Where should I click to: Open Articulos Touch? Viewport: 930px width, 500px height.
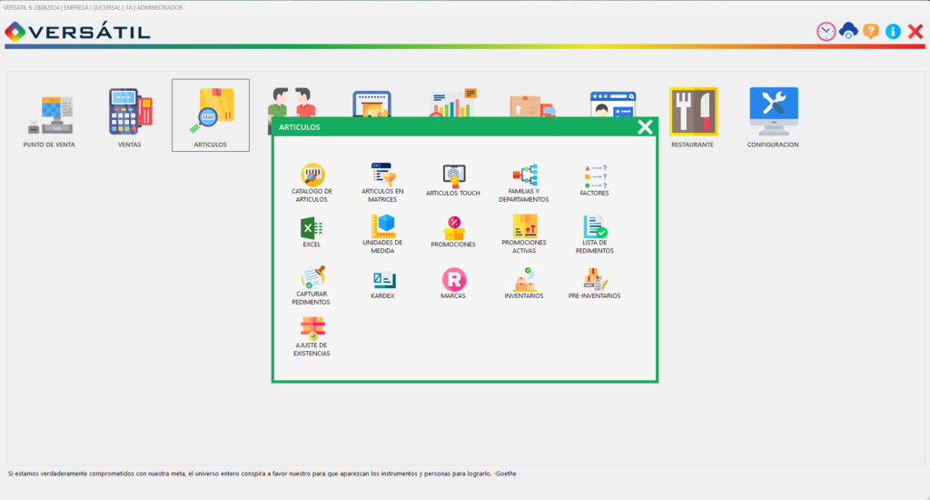[453, 181]
